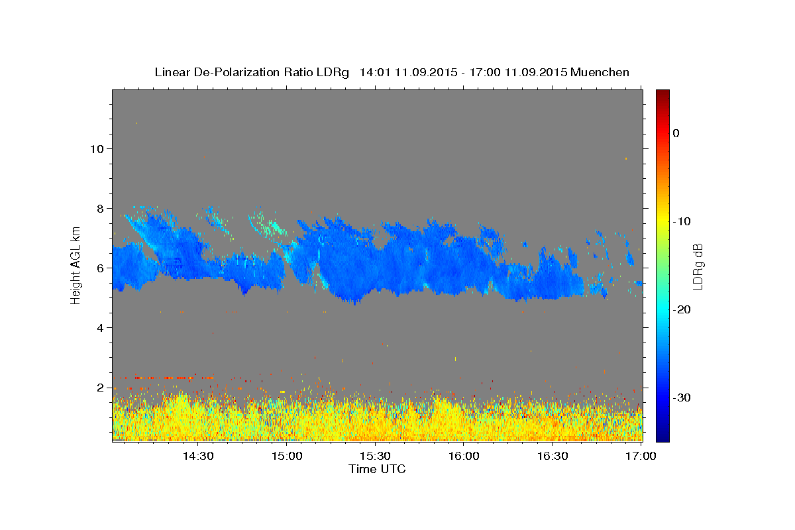This screenshot has width=795, height=530.
Task: Click the 14:30 time tick label
Action: pos(198,456)
